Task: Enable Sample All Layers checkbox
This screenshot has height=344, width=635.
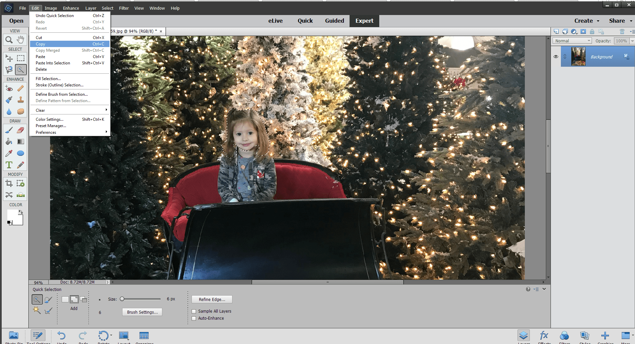Action: point(194,311)
